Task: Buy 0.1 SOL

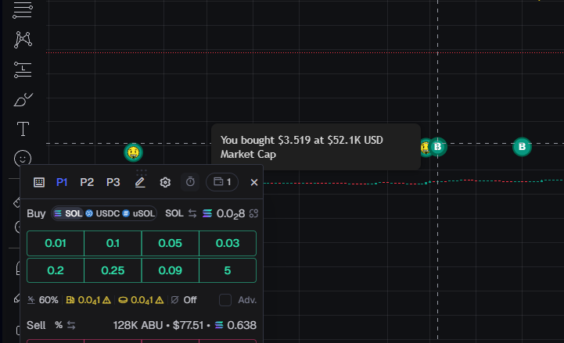Action: 113,243
